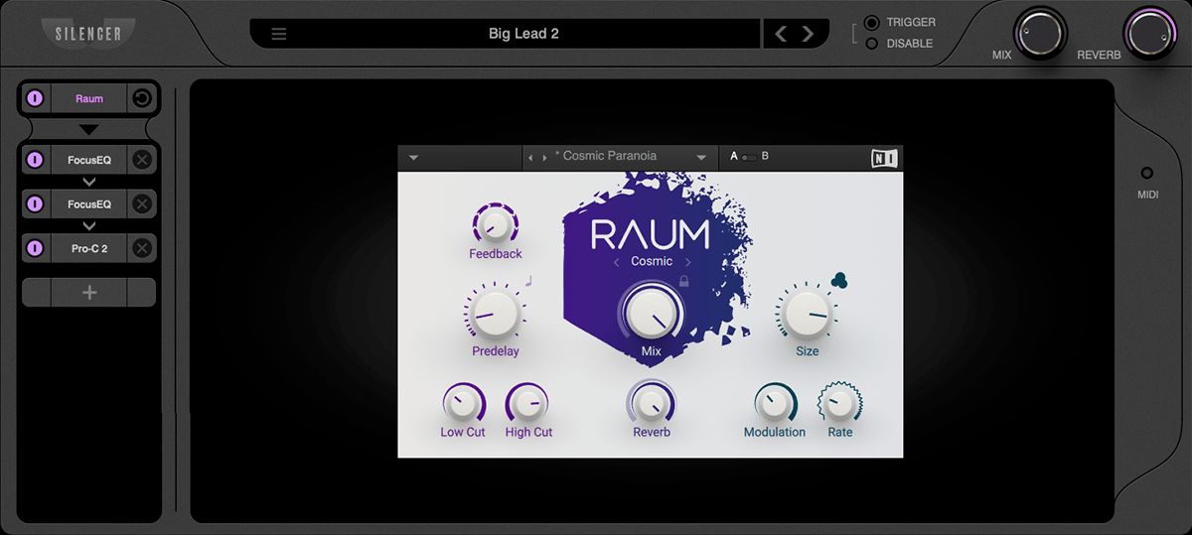The height and width of the screenshot is (535, 1192).
Task: Select the TRIGGER radio option
Action: [x=872, y=22]
